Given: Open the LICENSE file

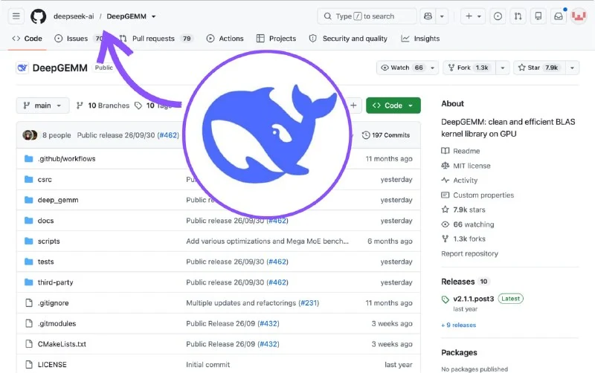Looking at the screenshot, I should [x=52, y=364].
